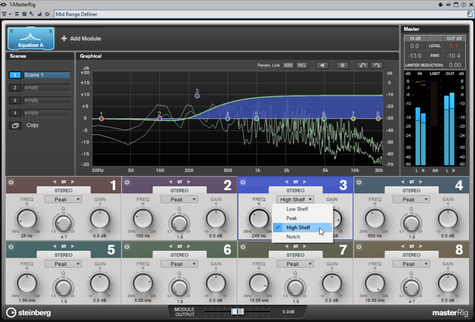Click band 5 next channel arrow
475x322 pixels.
pyautogui.click(x=73, y=246)
